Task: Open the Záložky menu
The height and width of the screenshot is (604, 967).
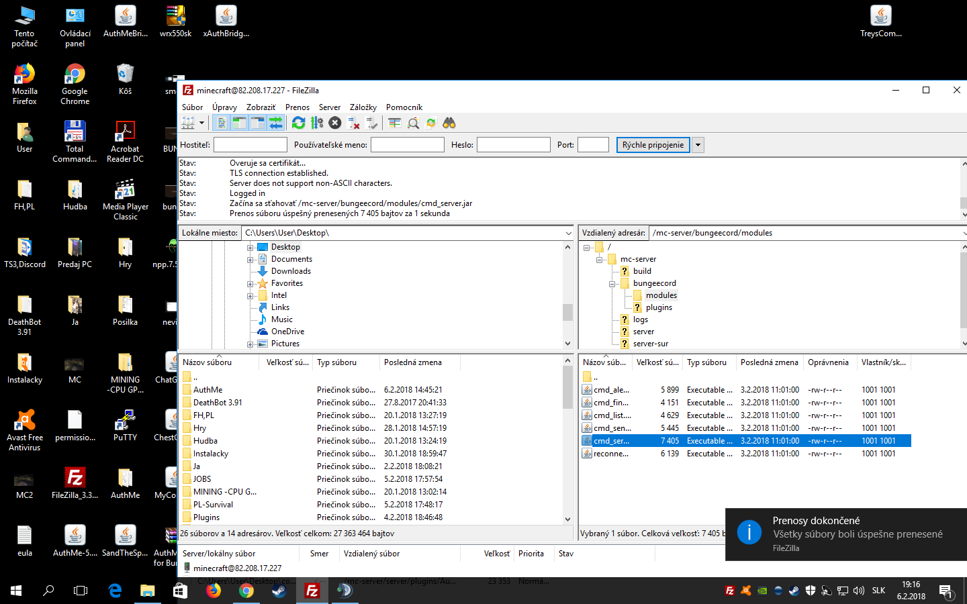Action: pos(363,107)
